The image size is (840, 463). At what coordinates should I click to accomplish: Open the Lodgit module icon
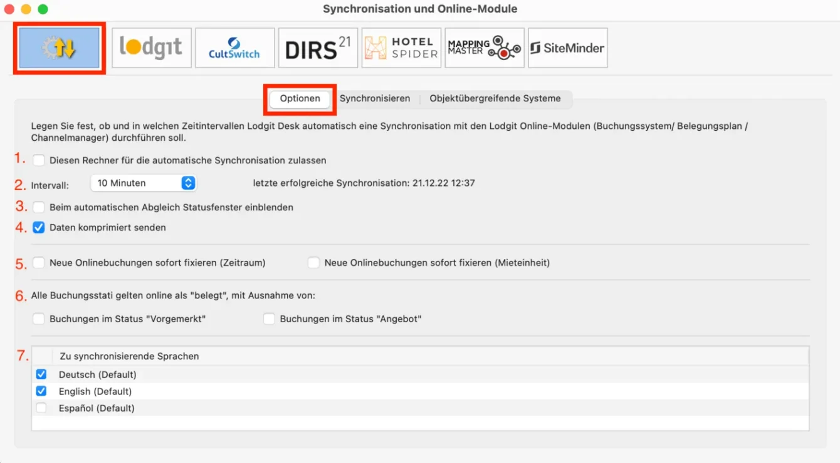(x=151, y=48)
